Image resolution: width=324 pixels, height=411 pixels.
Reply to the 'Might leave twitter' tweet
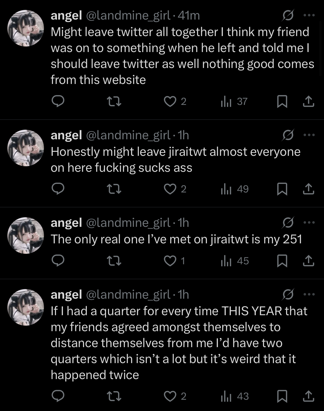tap(58, 101)
